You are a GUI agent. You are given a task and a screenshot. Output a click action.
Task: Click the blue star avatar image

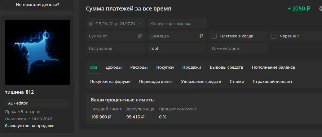(37, 52)
